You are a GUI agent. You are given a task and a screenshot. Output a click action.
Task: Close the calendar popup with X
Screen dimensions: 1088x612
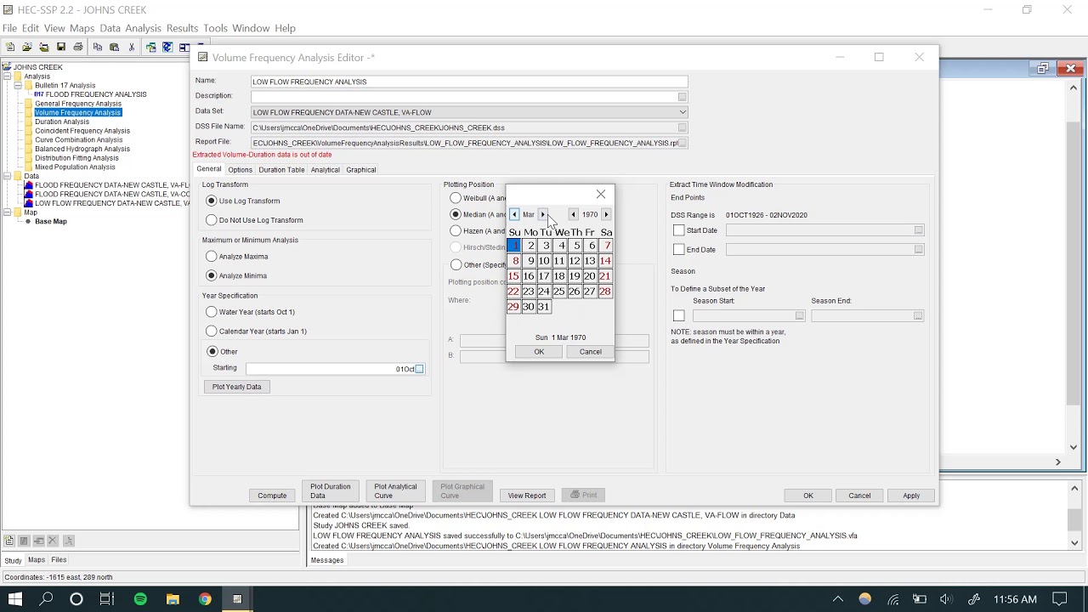click(601, 195)
